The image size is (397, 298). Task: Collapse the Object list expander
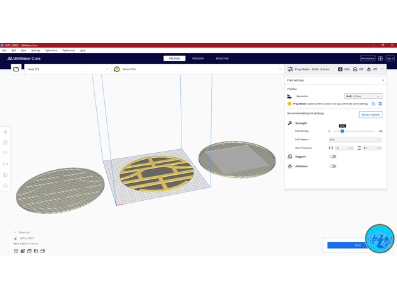pos(15,232)
